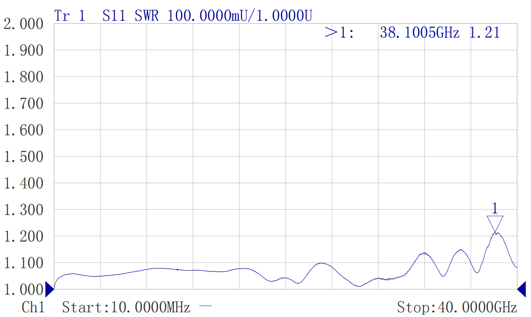Click the '>' active marker indicator in readout

click(x=331, y=33)
